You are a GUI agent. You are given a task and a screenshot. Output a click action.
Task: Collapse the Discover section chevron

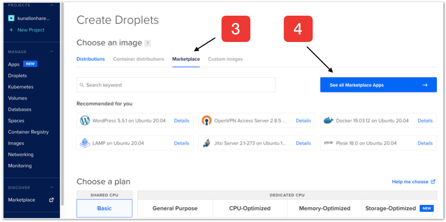click(52, 188)
